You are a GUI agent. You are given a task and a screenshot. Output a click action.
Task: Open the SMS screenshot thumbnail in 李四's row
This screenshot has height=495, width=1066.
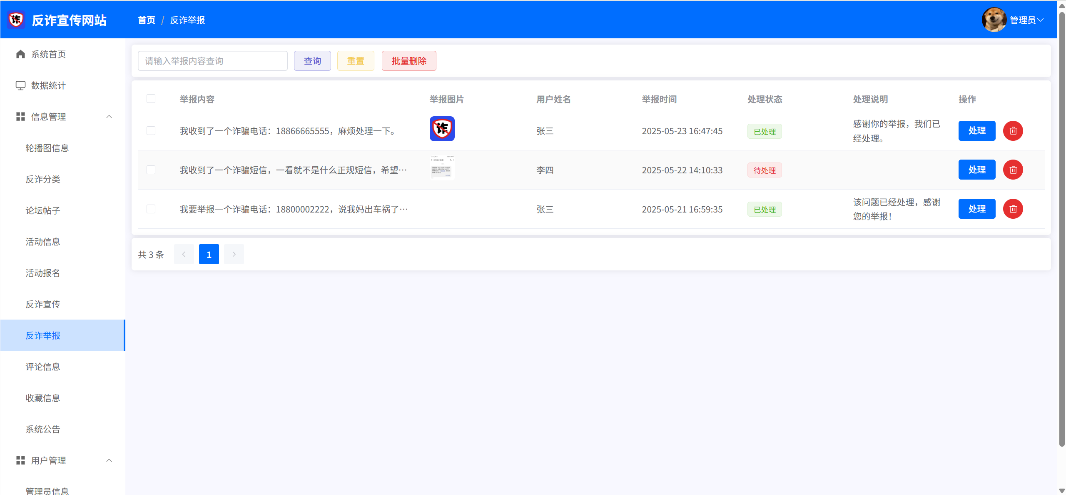tap(442, 168)
